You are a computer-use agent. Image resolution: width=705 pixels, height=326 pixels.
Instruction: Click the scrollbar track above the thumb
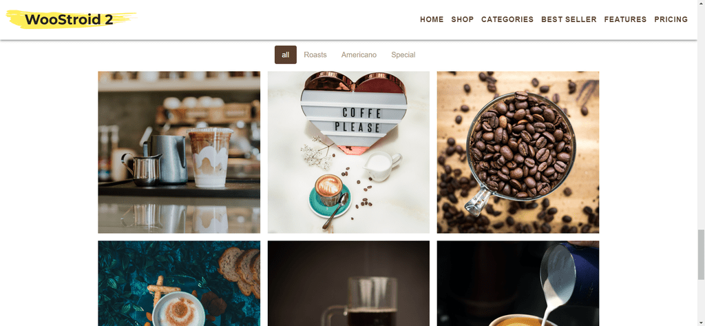(701, 115)
